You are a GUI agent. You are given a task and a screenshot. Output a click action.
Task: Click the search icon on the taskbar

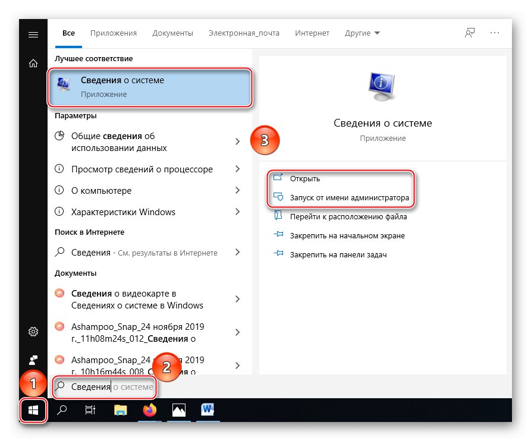click(62, 410)
